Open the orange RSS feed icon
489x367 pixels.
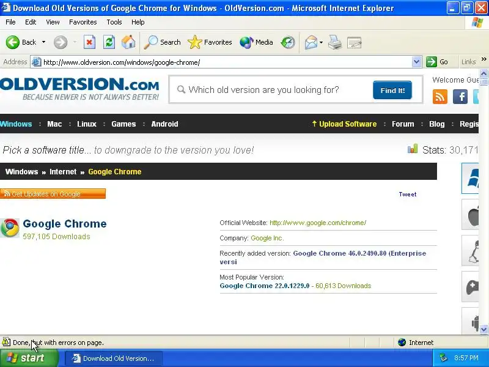pyautogui.click(x=440, y=97)
